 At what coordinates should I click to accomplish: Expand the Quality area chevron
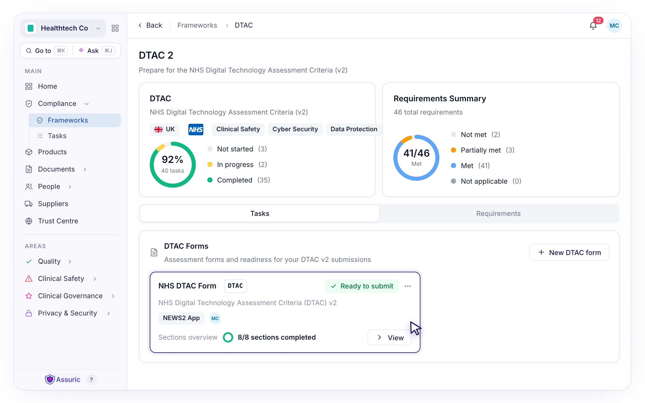[70, 261]
